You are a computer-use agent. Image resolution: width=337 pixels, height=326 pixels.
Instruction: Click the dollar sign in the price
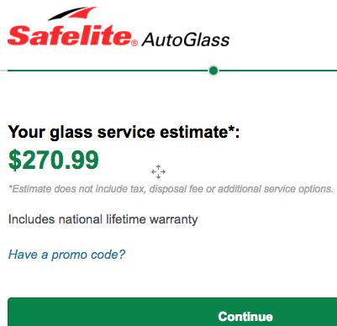[x=15, y=160]
